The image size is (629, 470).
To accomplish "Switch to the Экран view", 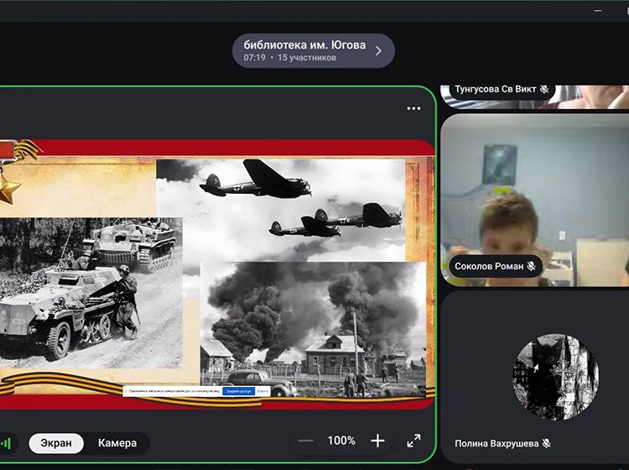I will point(56,443).
